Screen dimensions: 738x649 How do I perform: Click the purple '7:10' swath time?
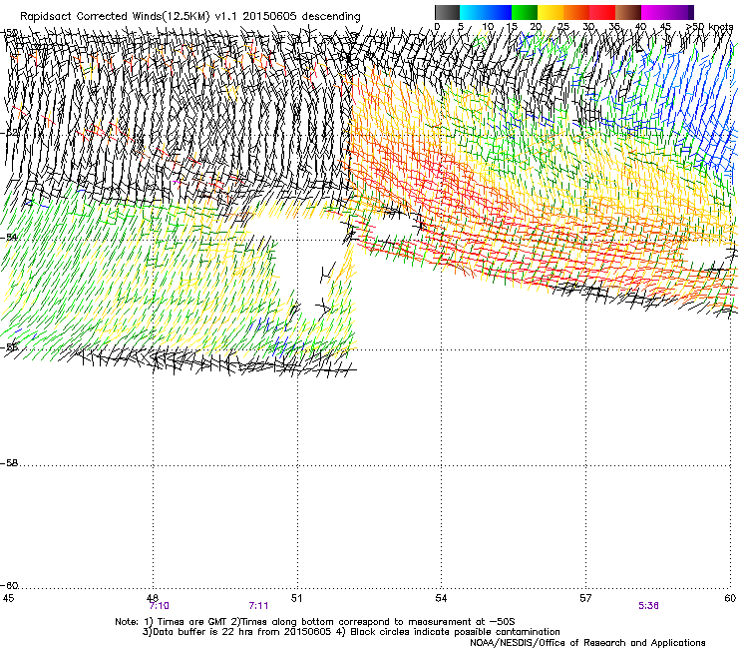(x=160, y=606)
